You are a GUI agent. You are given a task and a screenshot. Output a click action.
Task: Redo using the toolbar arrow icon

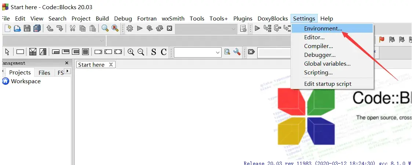(x=60, y=28)
